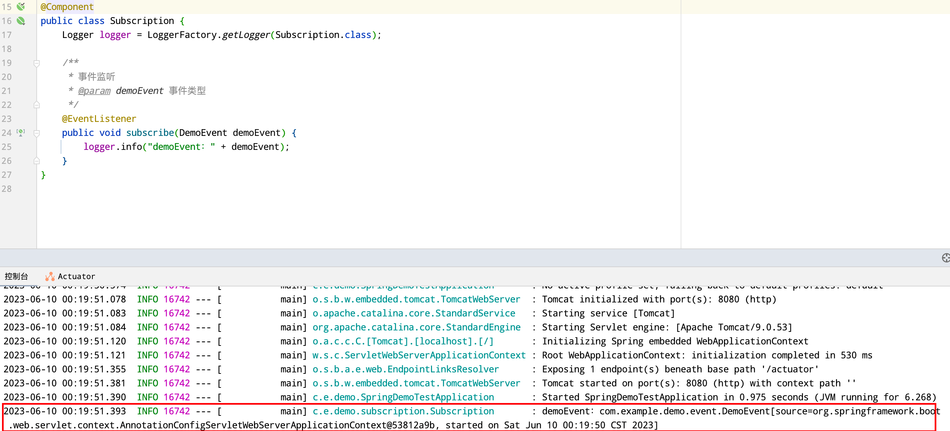Click the fold end marker at line 26
Viewport: 950px width, 431px height.
(x=37, y=161)
